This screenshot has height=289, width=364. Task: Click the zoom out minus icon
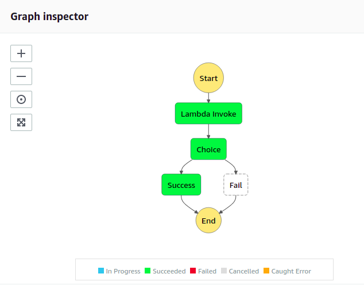(x=21, y=76)
